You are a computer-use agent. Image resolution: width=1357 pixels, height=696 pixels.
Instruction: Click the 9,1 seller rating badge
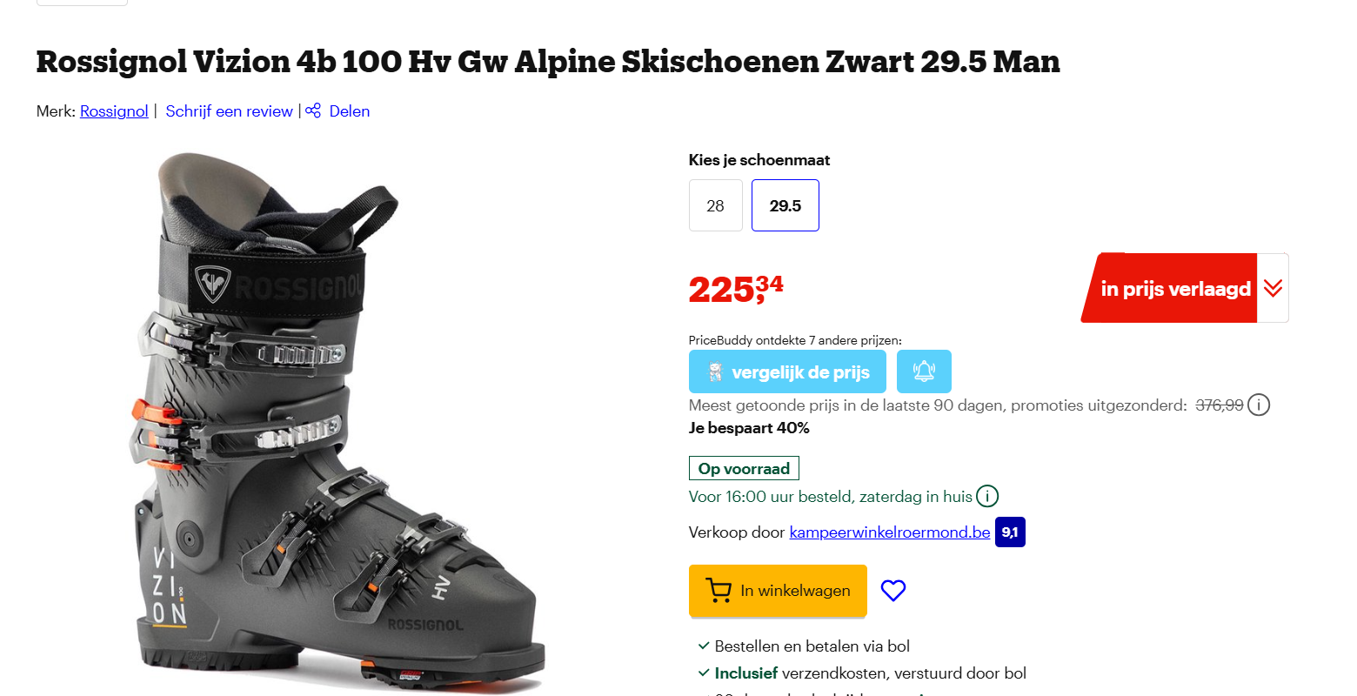(1009, 532)
